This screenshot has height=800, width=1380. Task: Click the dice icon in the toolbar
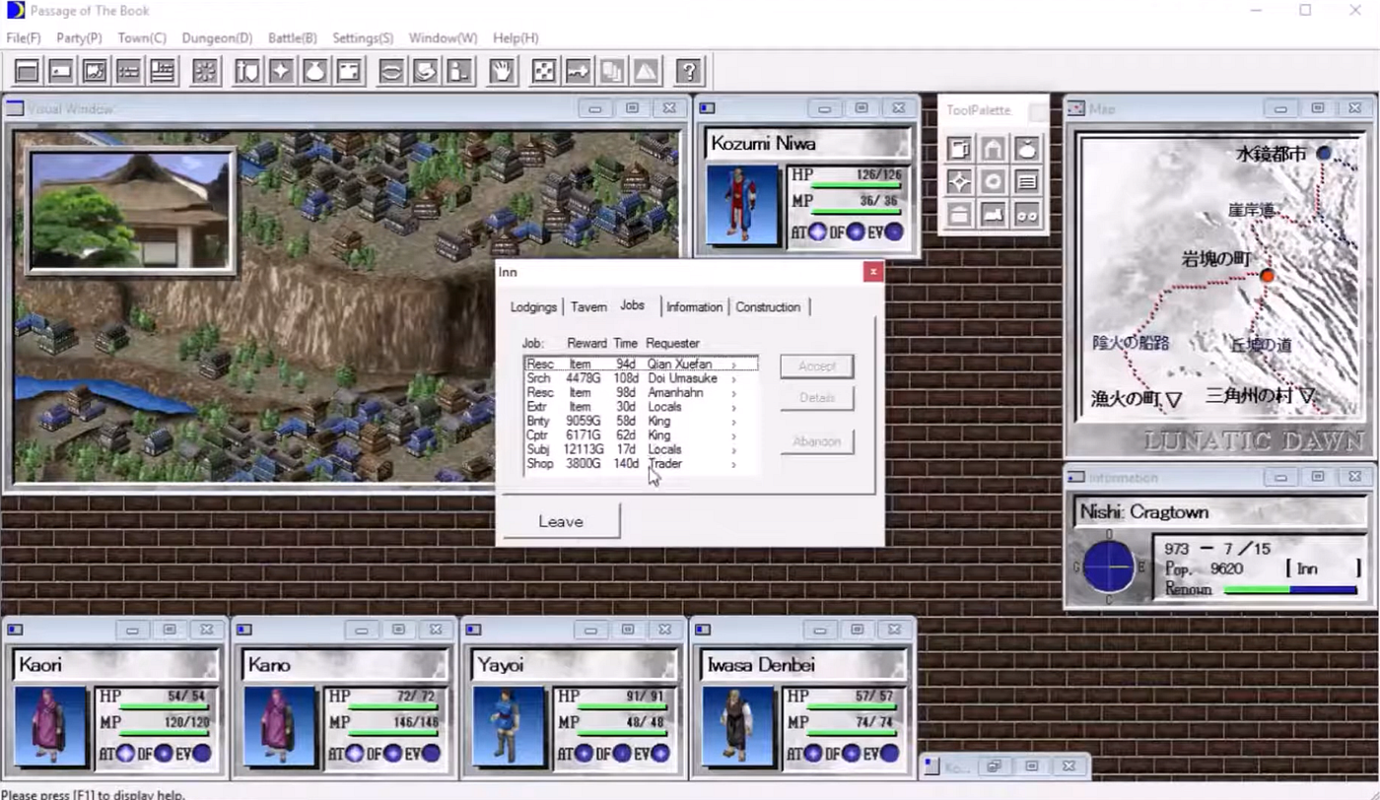(543, 71)
